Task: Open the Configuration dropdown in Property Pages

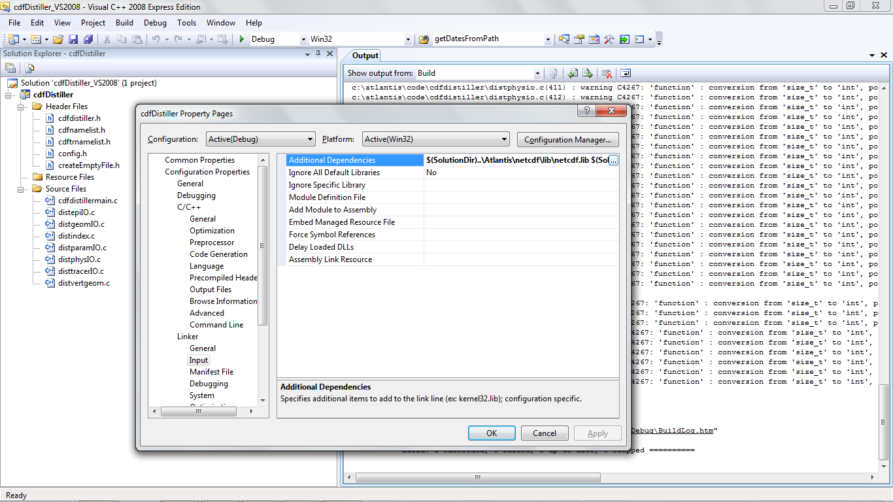Action: (260, 139)
